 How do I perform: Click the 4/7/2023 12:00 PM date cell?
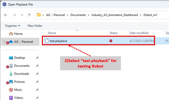pos(142,41)
